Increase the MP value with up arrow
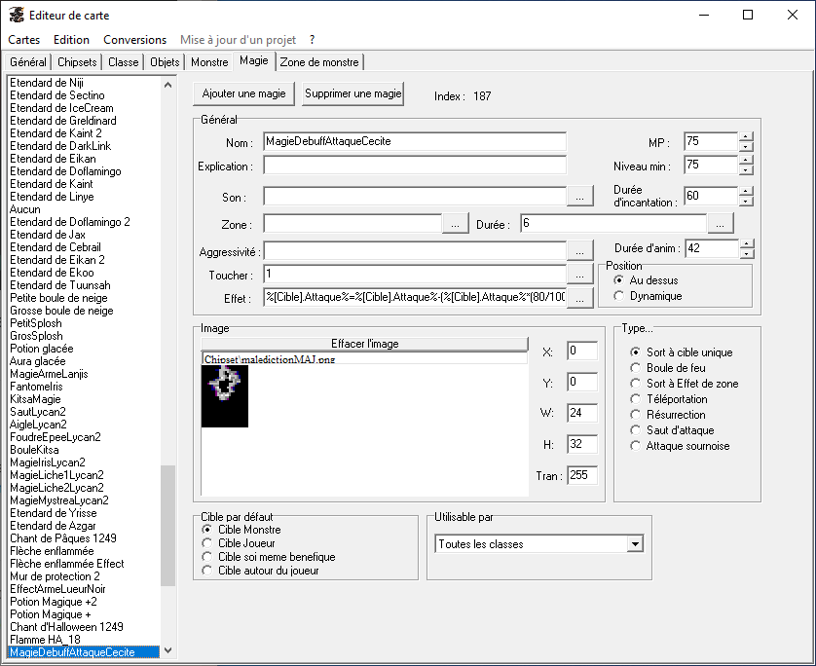This screenshot has height=666, width=816. point(746,136)
